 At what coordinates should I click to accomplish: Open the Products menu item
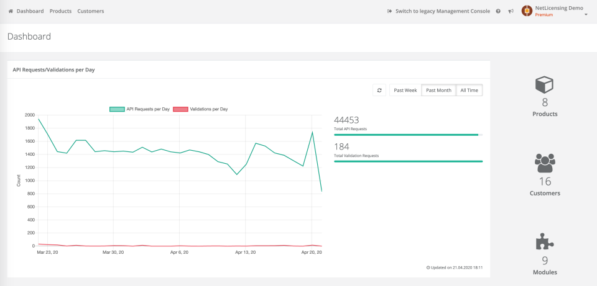pyautogui.click(x=60, y=11)
